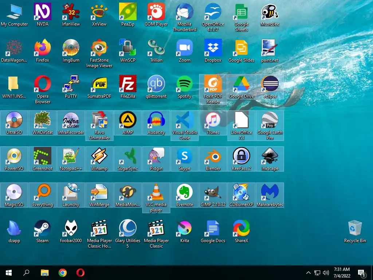The image size is (373, 280).
Task: Select the Firefox desktop shortcut
Action: click(43, 51)
